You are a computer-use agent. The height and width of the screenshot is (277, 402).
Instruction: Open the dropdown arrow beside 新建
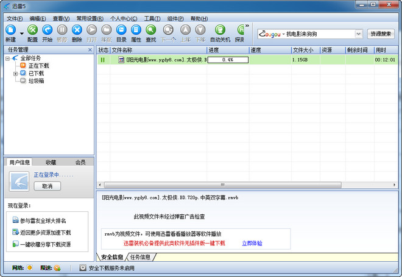point(22,33)
